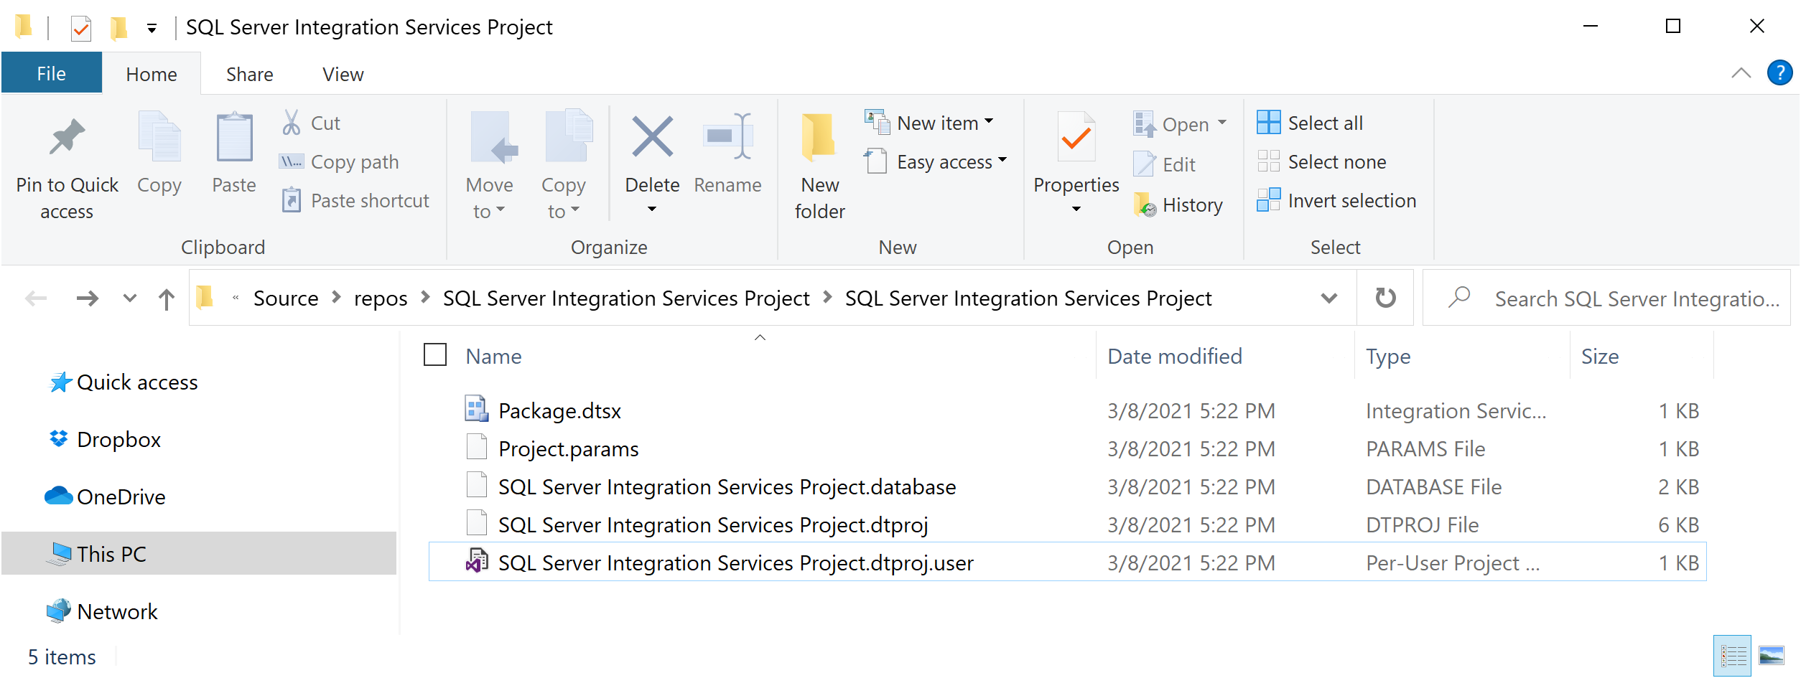Click the Select all icon
Image resolution: width=1801 pixels, height=678 pixels.
(1268, 123)
